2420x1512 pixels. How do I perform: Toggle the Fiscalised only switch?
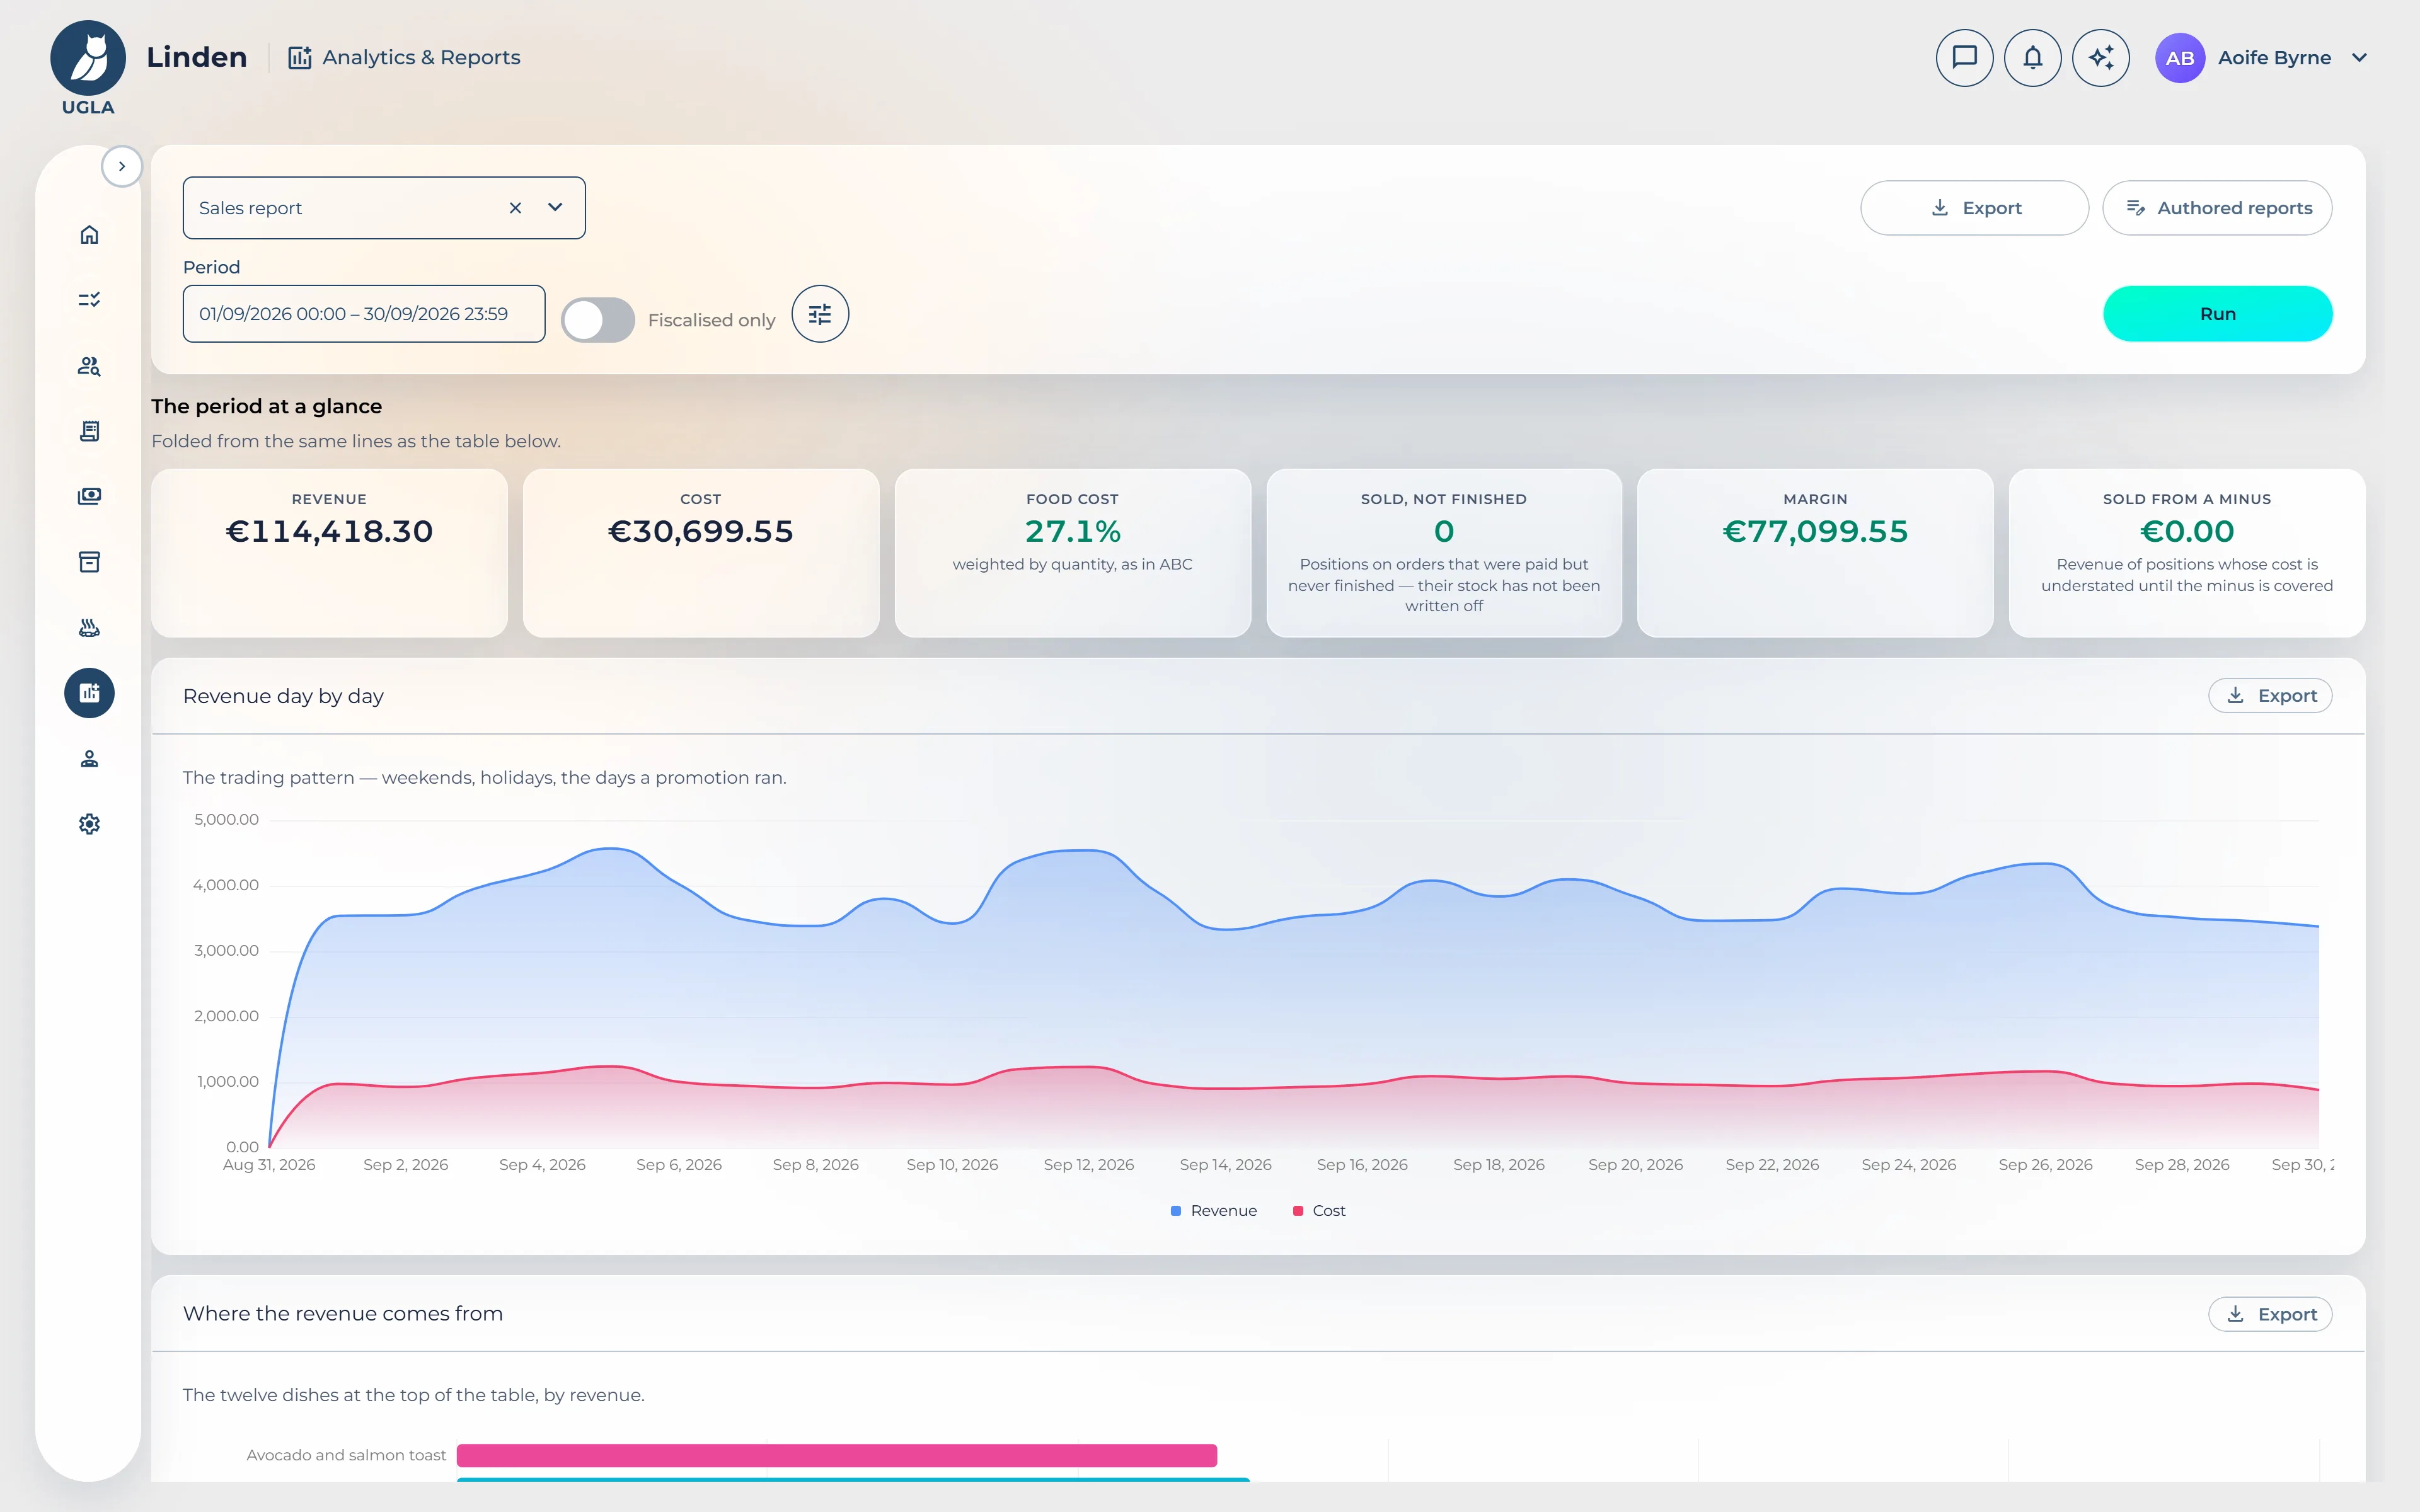(597, 320)
